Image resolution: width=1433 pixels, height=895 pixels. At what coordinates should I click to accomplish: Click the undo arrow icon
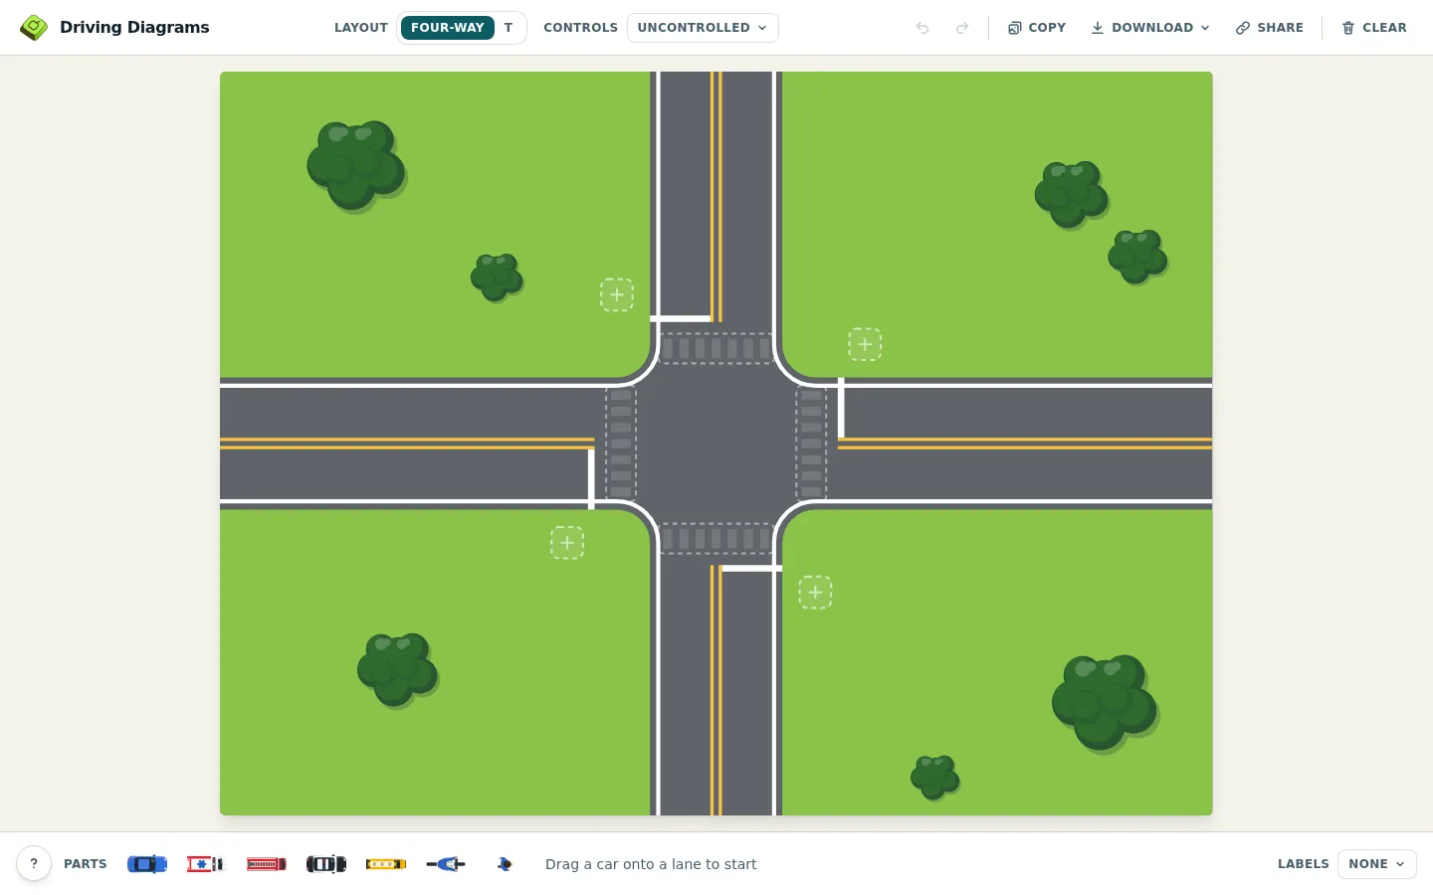tap(922, 28)
